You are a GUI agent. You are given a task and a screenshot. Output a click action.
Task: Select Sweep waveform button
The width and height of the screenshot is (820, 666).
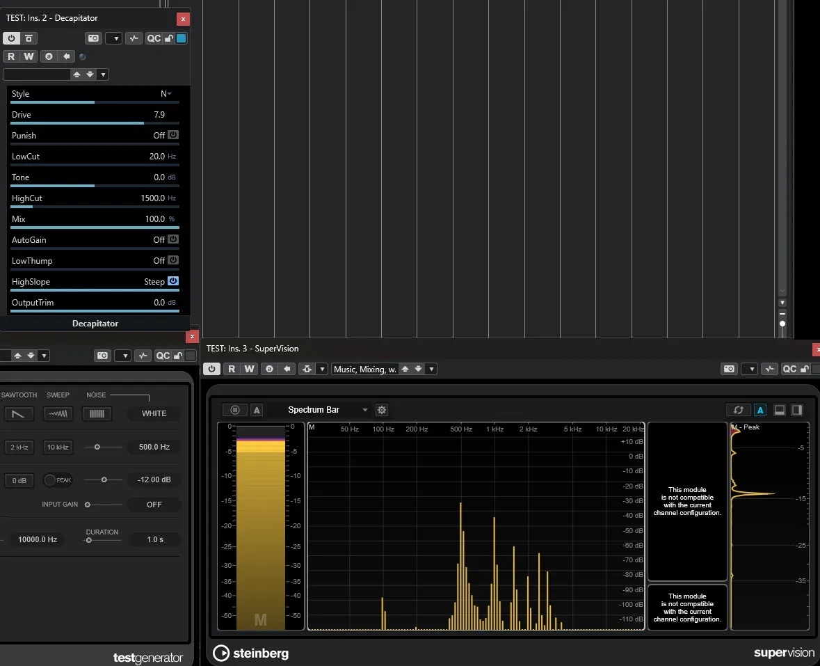click(x=58, y=414)
